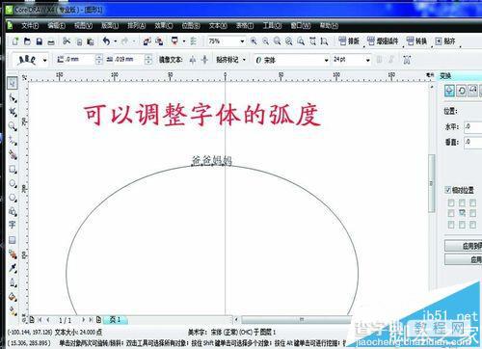This screenshot has width=482, height=349.
Task: Open the 文本 menu
Action: point(218,25)
